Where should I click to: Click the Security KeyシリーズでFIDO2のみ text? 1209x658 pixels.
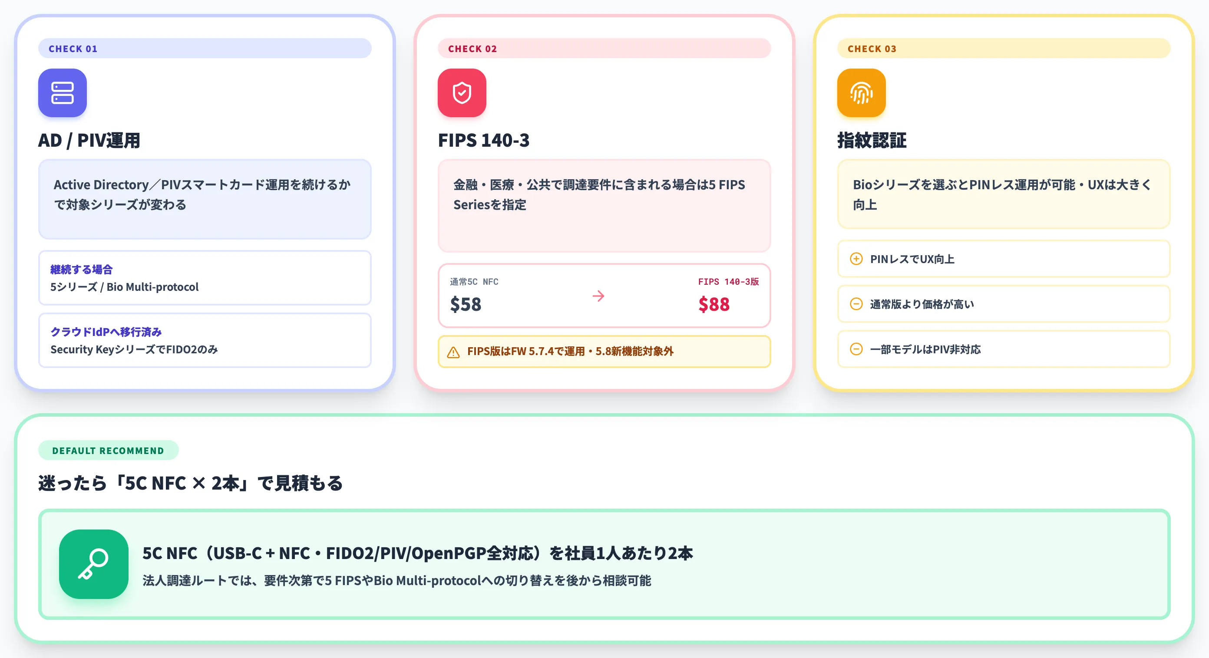point(134,349)
